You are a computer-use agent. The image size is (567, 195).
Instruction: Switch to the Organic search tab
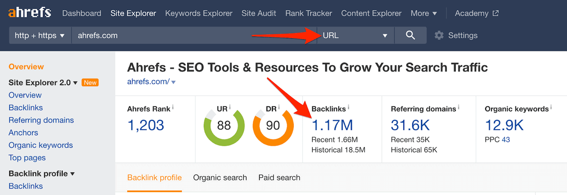(220, 178)
